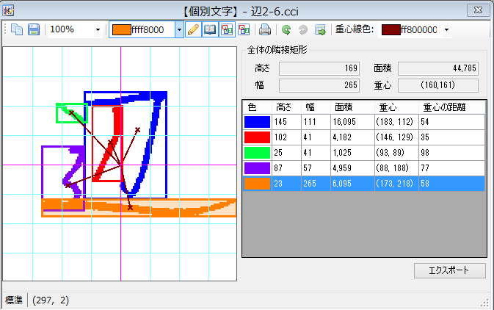Select the blue color swatch row
The image size is (494, 310).
(x=257, y=122)
